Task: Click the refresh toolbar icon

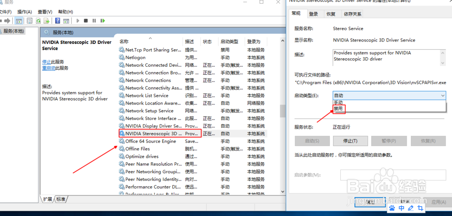Action: coord(38,21)
